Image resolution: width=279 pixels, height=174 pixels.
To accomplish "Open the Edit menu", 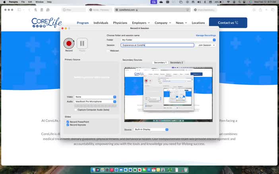I will [30, 2].
